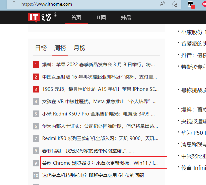Viewport: 206px width, 185px height.
Task: Open sidebar headline starting 中兴努比亚
Action: [194, 156]
